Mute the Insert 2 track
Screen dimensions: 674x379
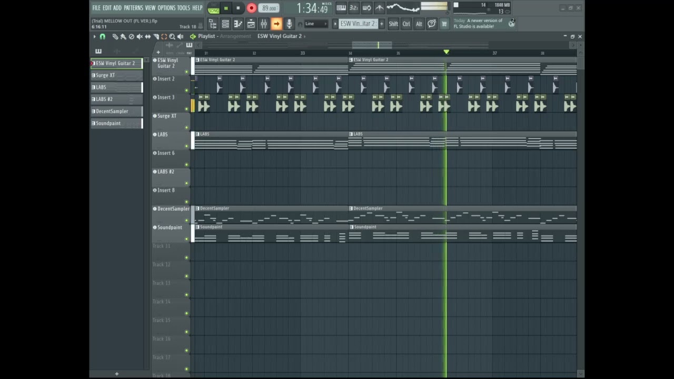(x=186, y=90)
